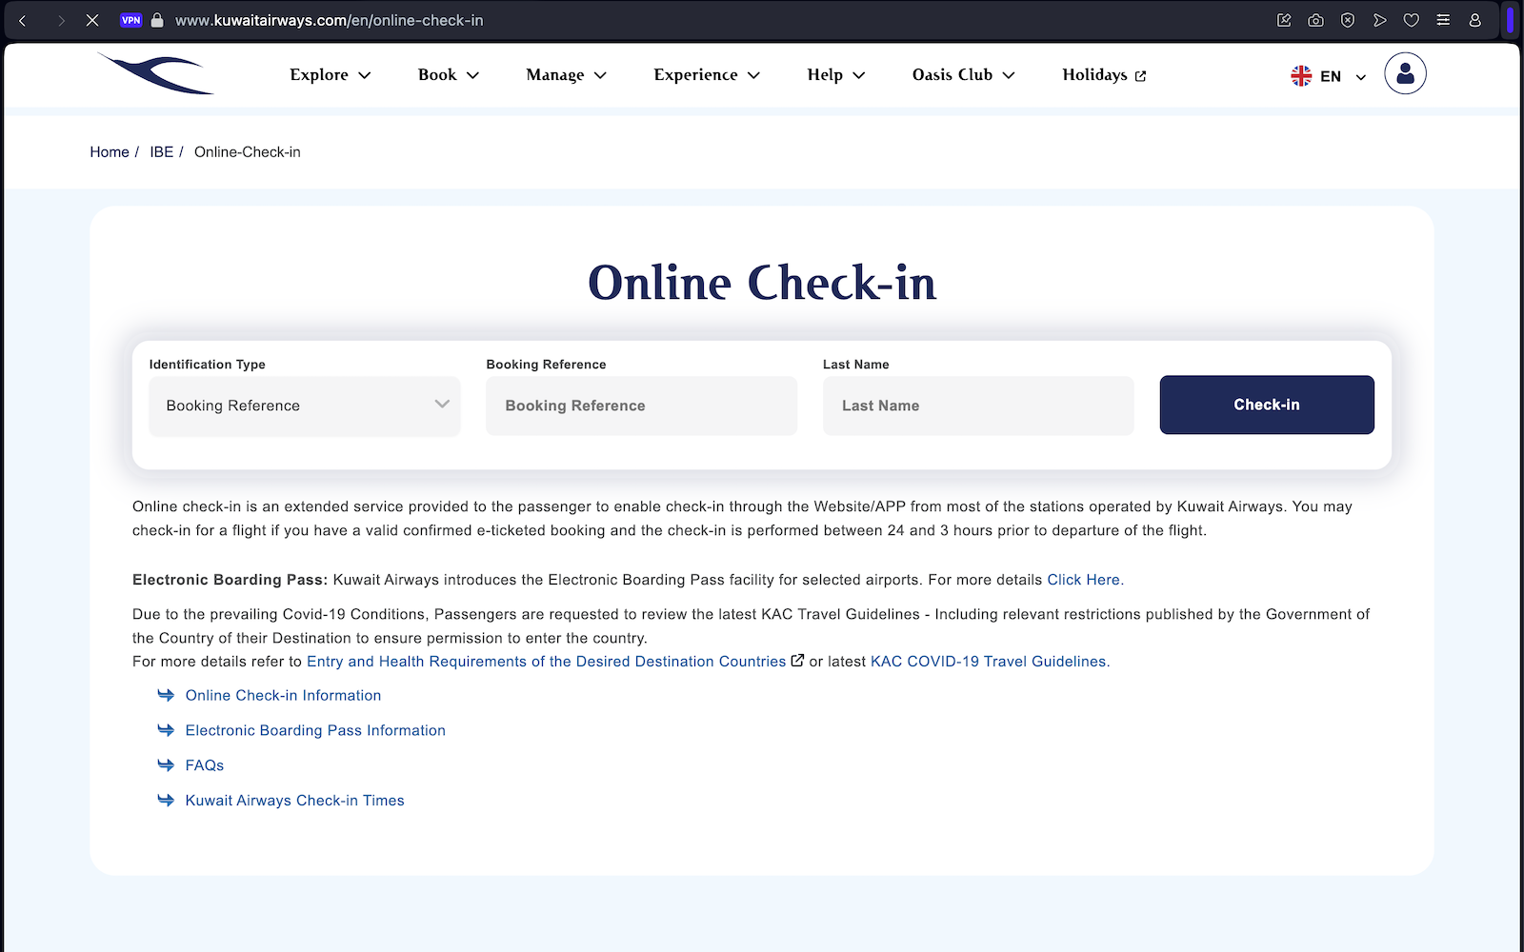Viewport: 1524px width, 952px height.
Task: Open the Identification Type dropdown
Action: coord(305,406)
